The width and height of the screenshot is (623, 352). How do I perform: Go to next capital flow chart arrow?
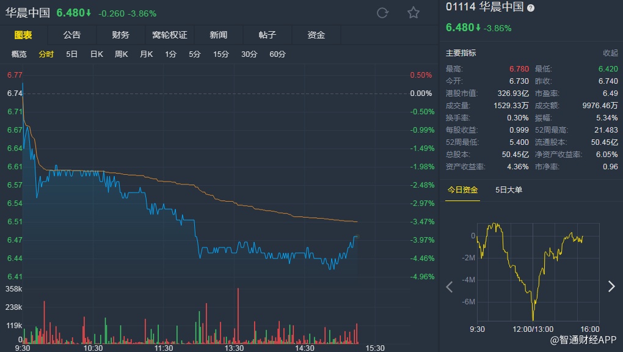click(611, 287)
